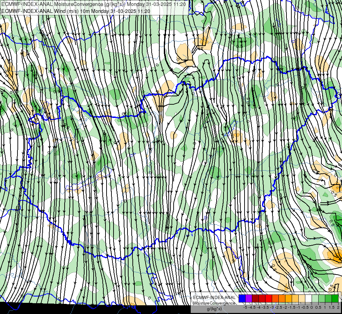The width and height of the screenshot is (342, 314).
Task: Click the white legend swatch left of 0
Action: click(308, 299)
